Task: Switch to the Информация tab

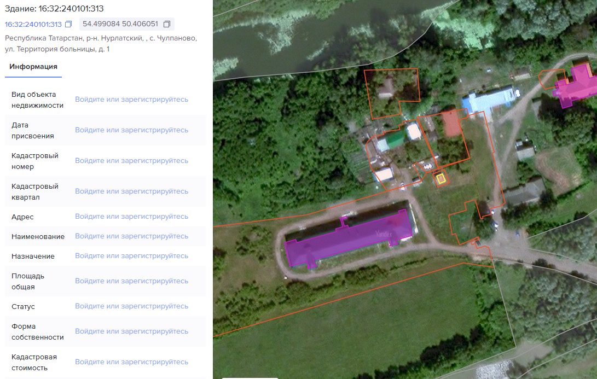Action: [x=33, y=67]
